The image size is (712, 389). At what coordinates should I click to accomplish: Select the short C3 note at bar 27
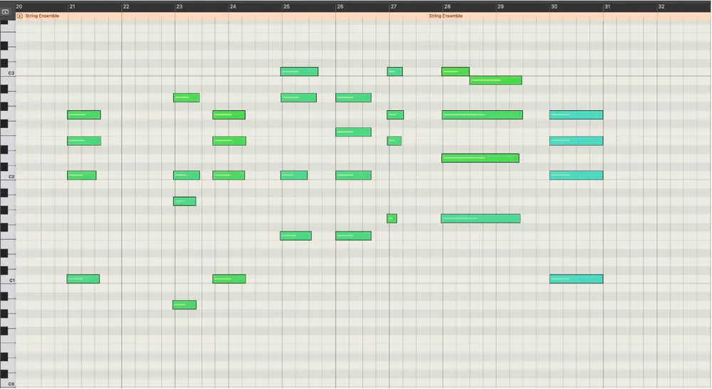pyautogui.click(x=394, y=71)
